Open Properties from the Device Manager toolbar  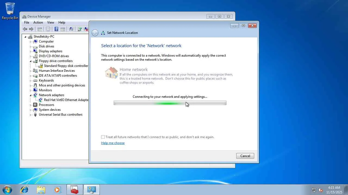pos(48,29)
